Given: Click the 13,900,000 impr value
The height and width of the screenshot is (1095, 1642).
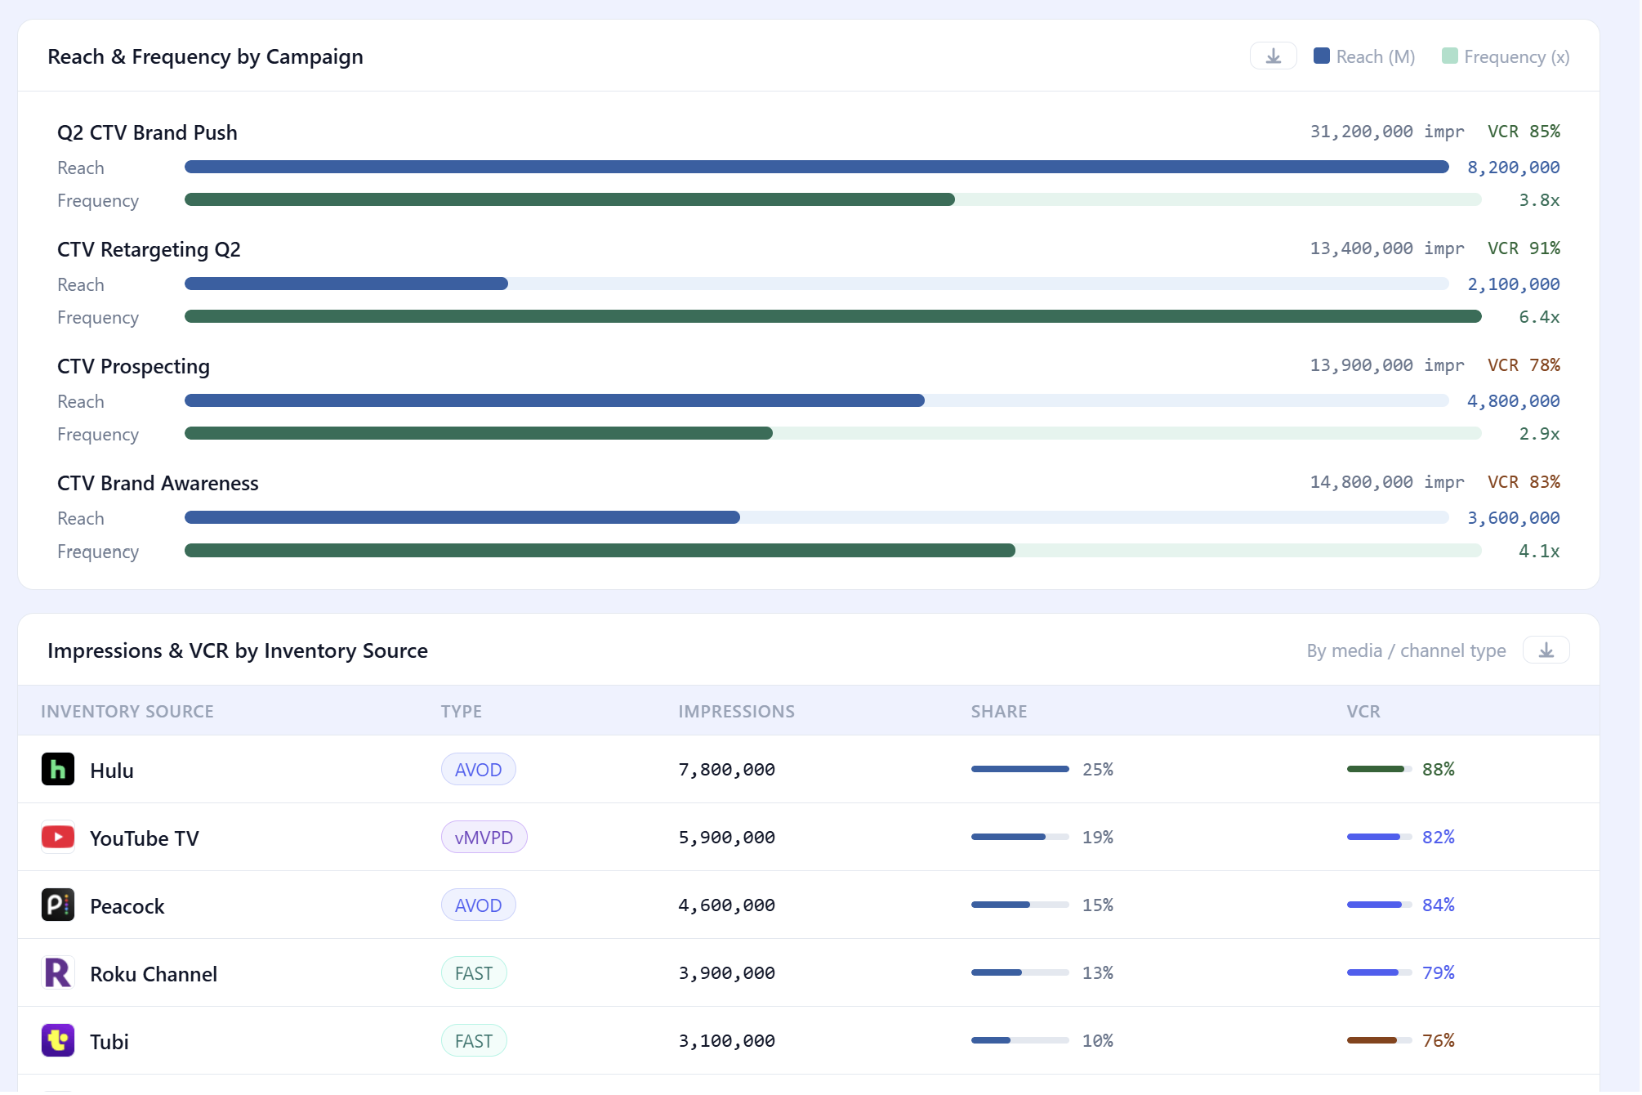Looking at the screenshot, I should point(1387,365).
